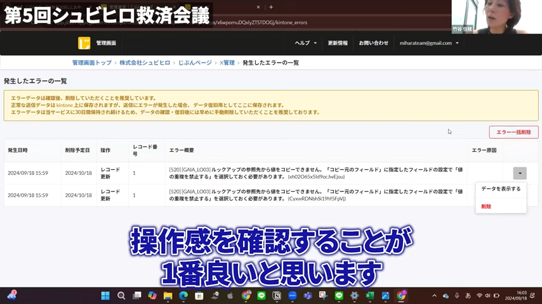
Task: Open the X管理 breadcrumb link
Action: coord(227,63)
